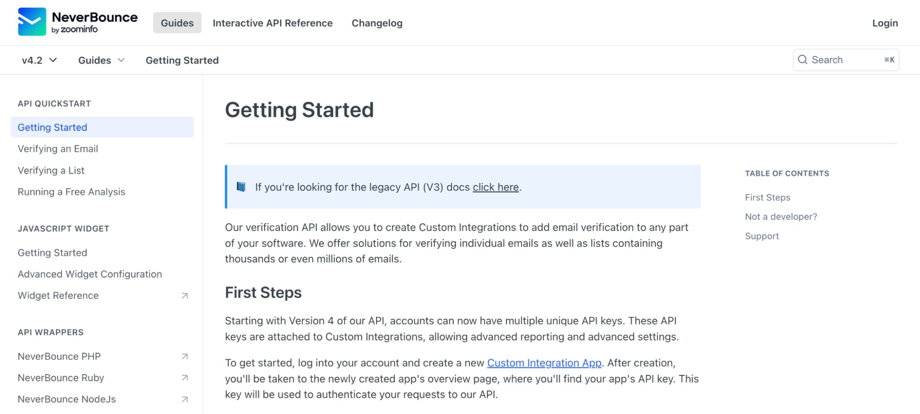Click the 'JAVASCRIPT WIDGET' sidebar heading
This screenshot has height=414, width=920.
[64, 229]
